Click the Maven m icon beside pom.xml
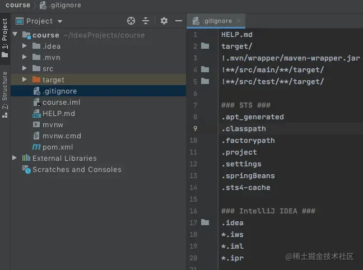The height and width of the screenshot is (270, 363). [x=36, y=147]
